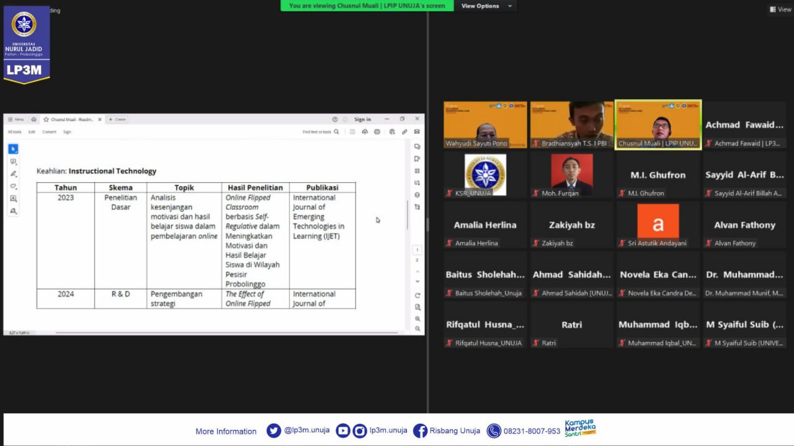Select the highlighter pen tool
Image resolution: width=794 pixels, height=446 pixels.
(13, 174)
